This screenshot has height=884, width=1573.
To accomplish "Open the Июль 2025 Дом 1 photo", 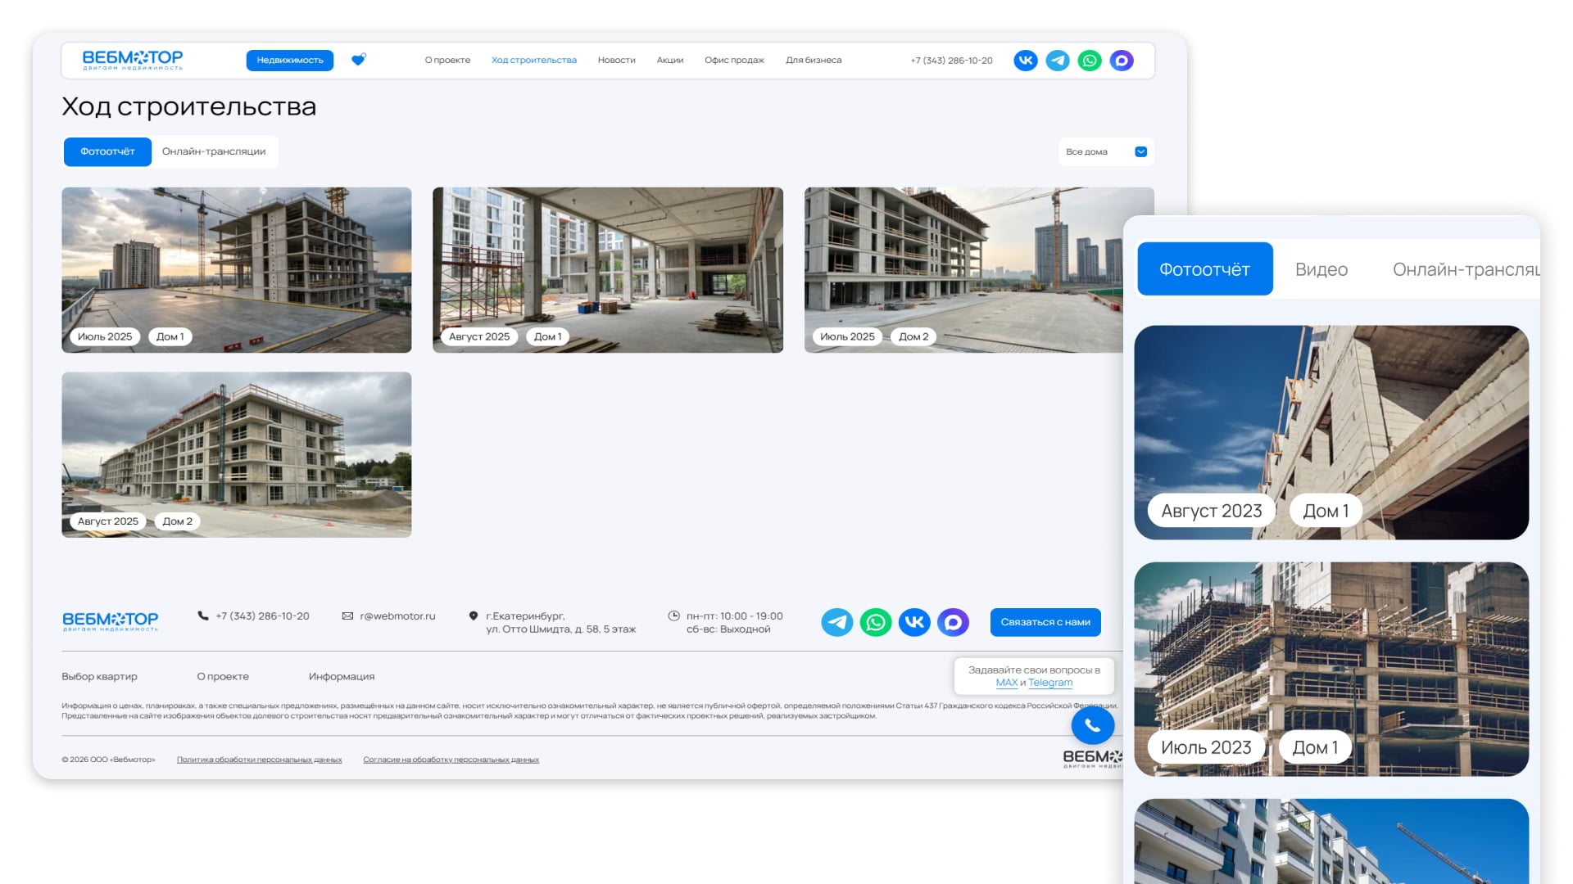I will click(237, 270).
